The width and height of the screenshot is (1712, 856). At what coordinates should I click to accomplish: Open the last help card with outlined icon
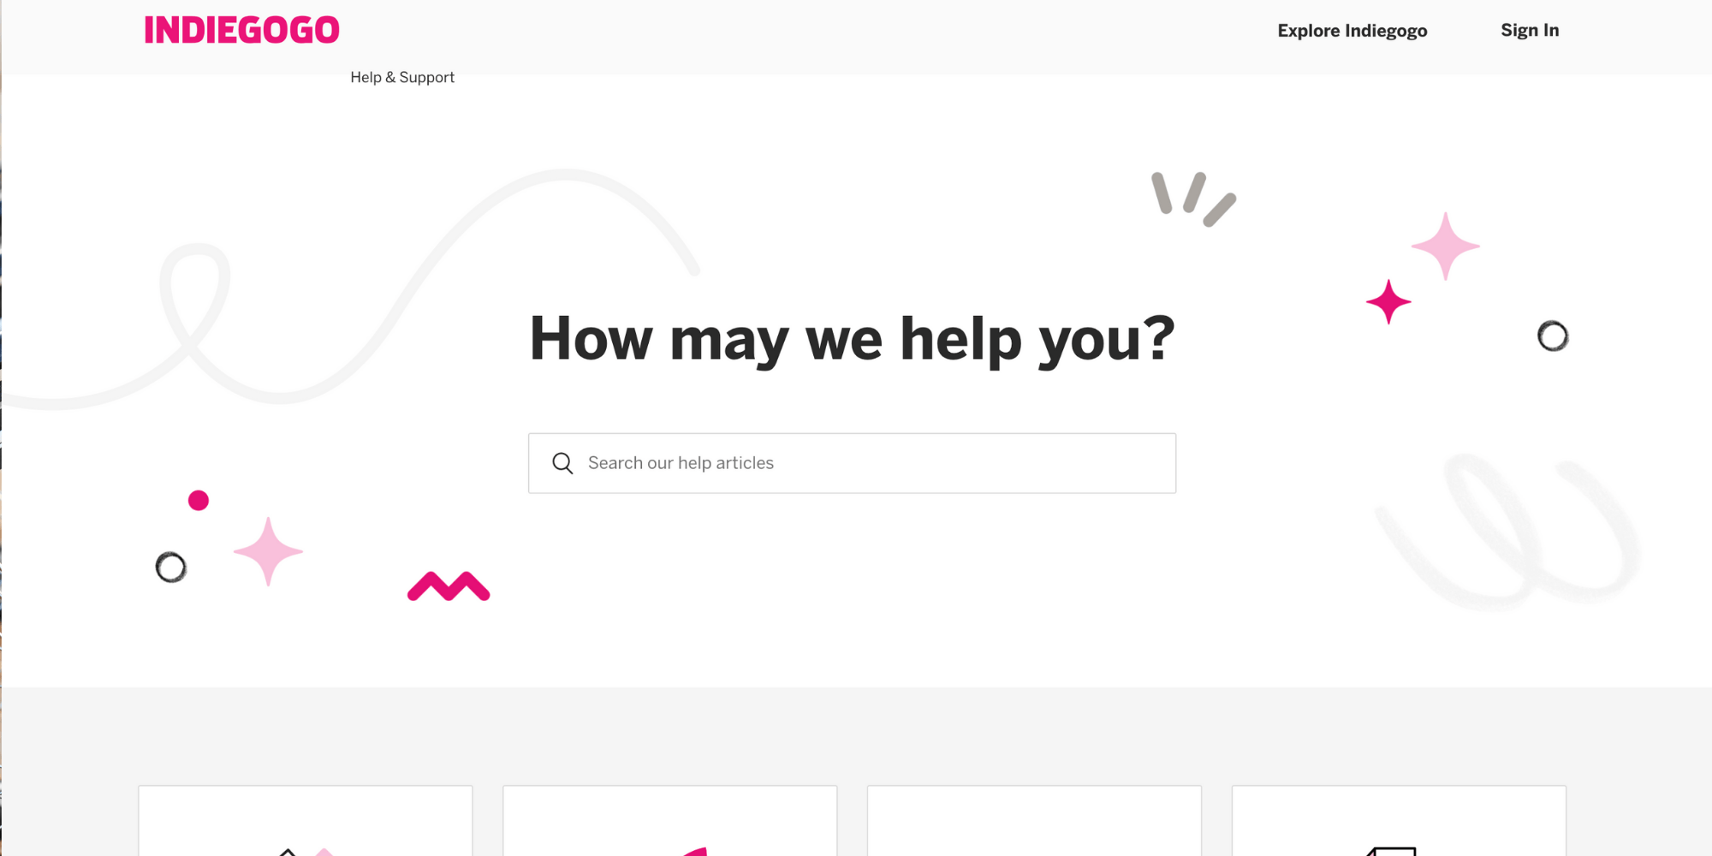pos(1399,820)
